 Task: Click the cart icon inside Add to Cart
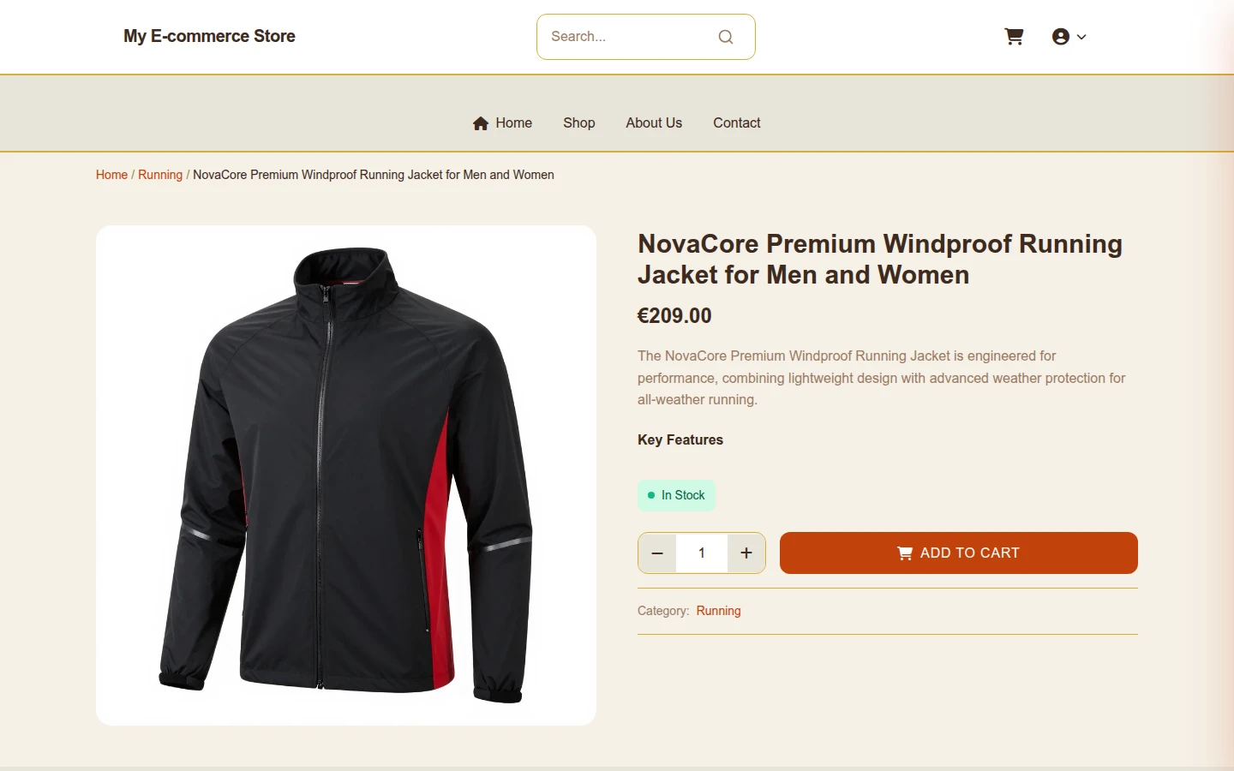point(905,553)
